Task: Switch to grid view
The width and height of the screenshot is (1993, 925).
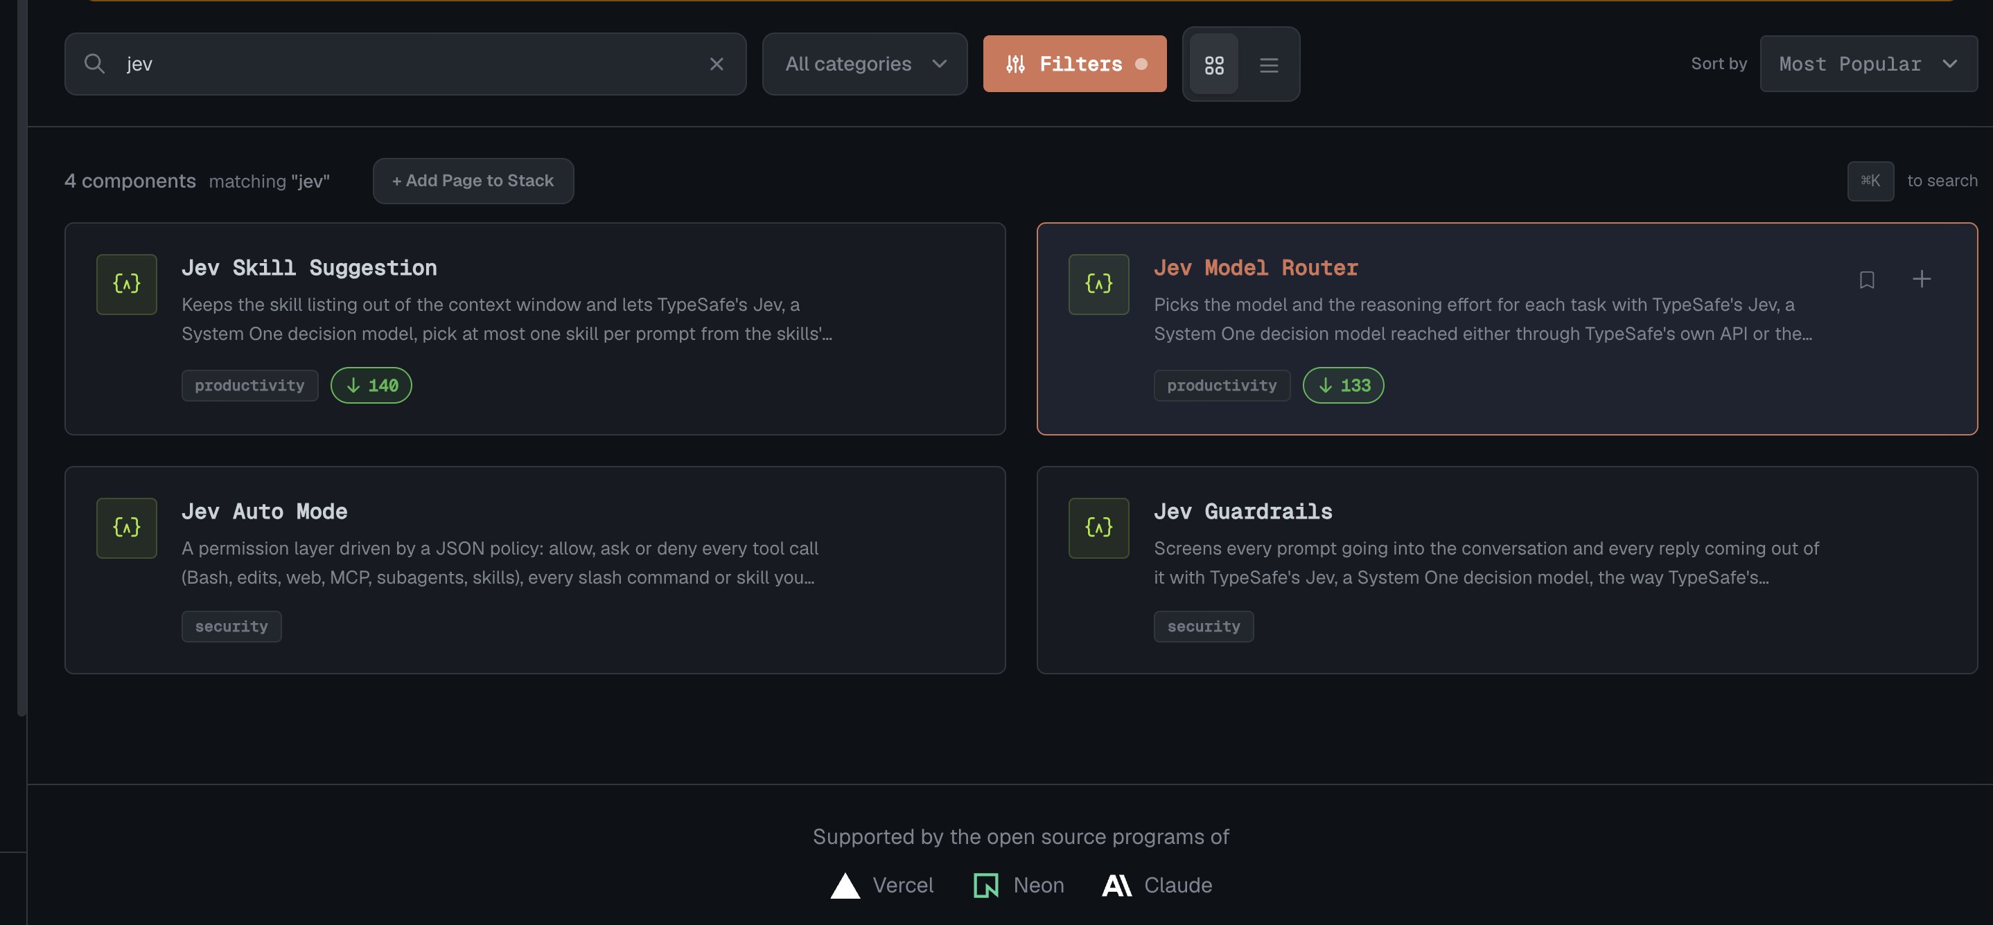Action: click(1214, 65)
